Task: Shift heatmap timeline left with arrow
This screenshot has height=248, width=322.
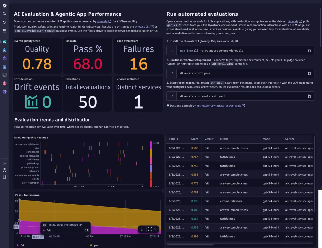Action: click(x=42, y=186)
